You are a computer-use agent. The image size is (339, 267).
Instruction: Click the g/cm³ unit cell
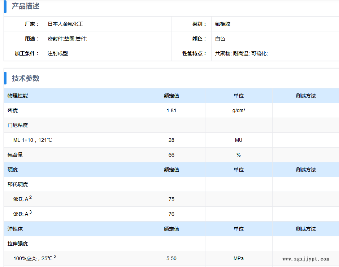click(239, 110)
